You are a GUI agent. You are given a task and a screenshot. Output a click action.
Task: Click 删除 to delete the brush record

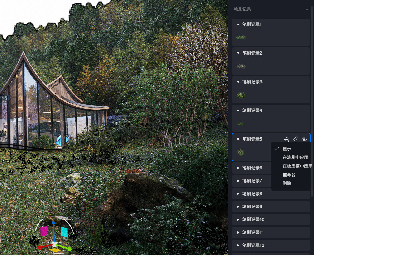point(287,183)
